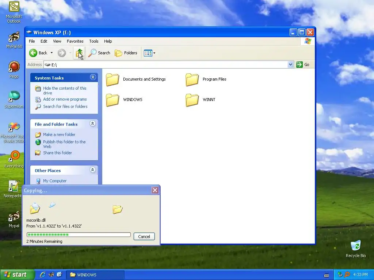Open the Tools menu
Viewport: 374px width, 280px height.
tap(94, 41)
